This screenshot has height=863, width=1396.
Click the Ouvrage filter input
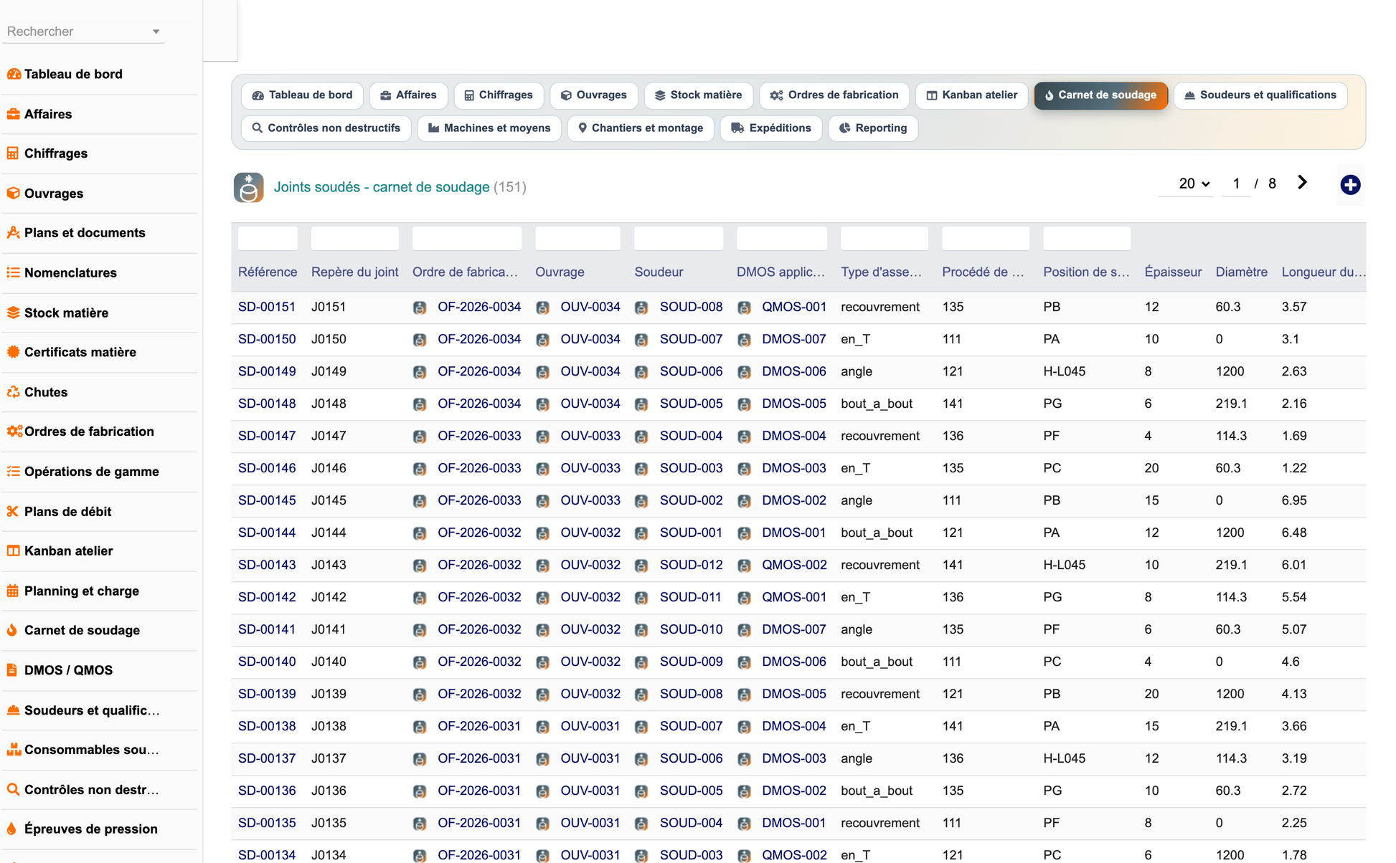(x=577, y=238)
